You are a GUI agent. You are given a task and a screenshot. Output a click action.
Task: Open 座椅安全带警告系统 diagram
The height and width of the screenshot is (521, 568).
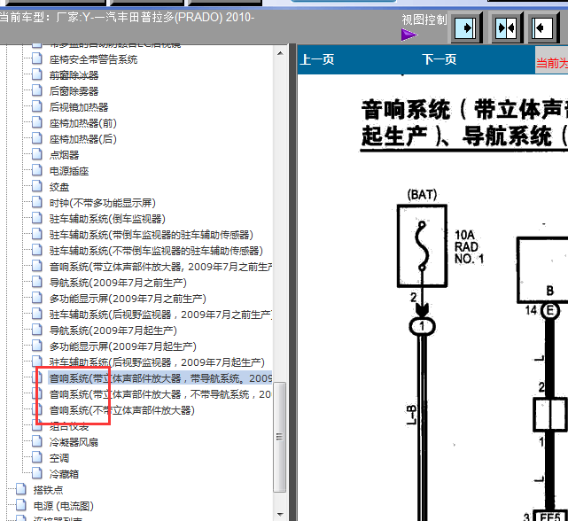pyautogui.click(x=93, y=59)
